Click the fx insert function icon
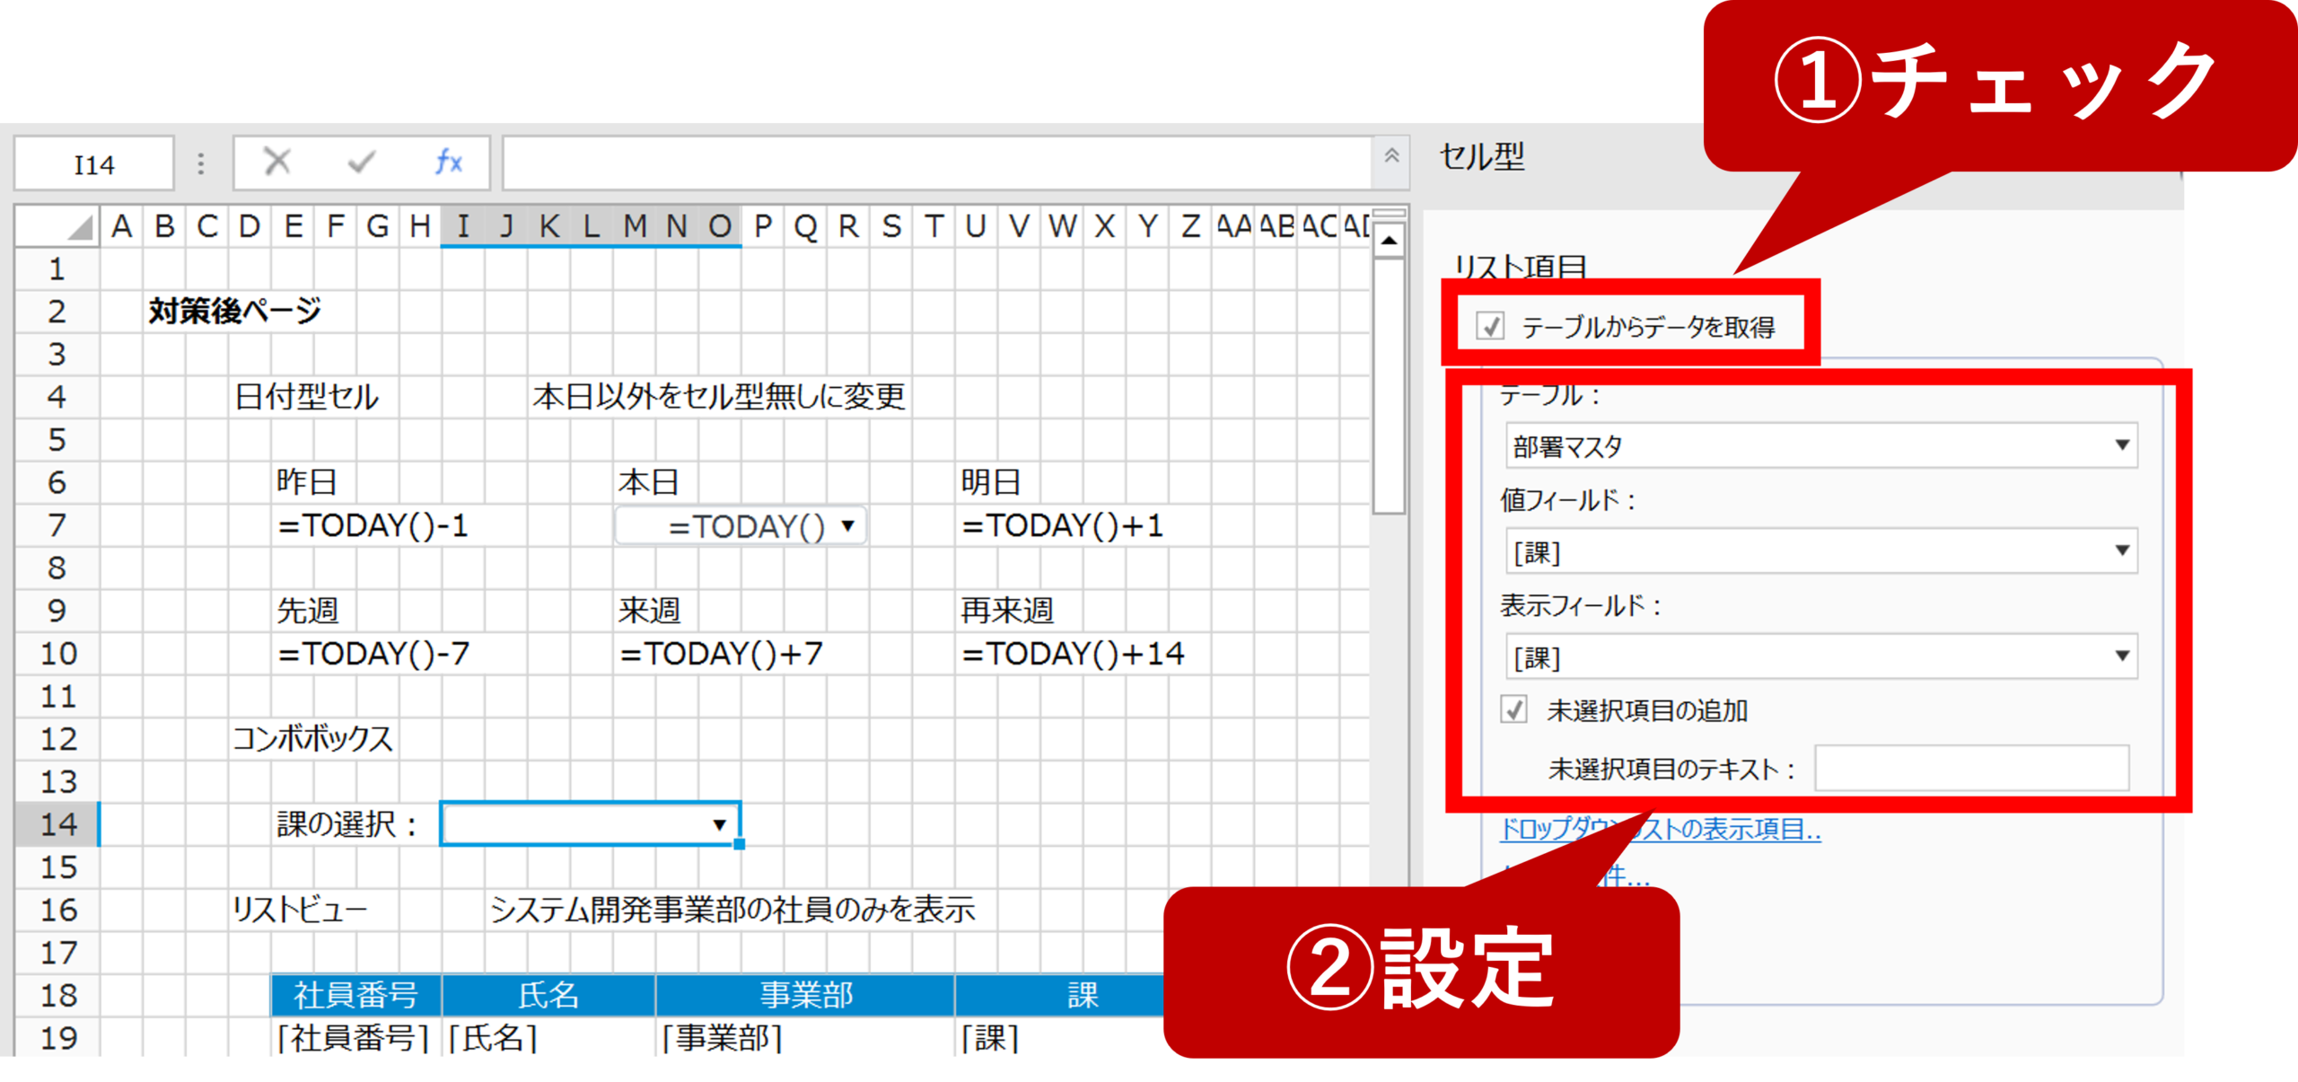Image resolution: width=2298 pixels, height=1082 pixels. (x=448, y=163)
